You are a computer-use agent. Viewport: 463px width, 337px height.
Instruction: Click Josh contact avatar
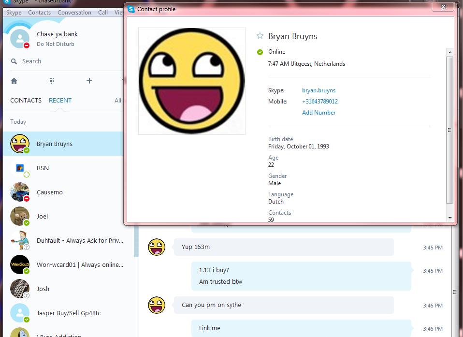(x=20, y=289)
